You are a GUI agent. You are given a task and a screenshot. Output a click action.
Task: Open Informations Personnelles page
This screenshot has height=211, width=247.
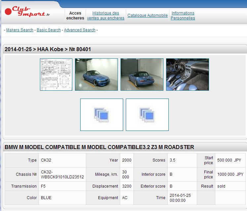pyautogui.click(x=183, y=15)
